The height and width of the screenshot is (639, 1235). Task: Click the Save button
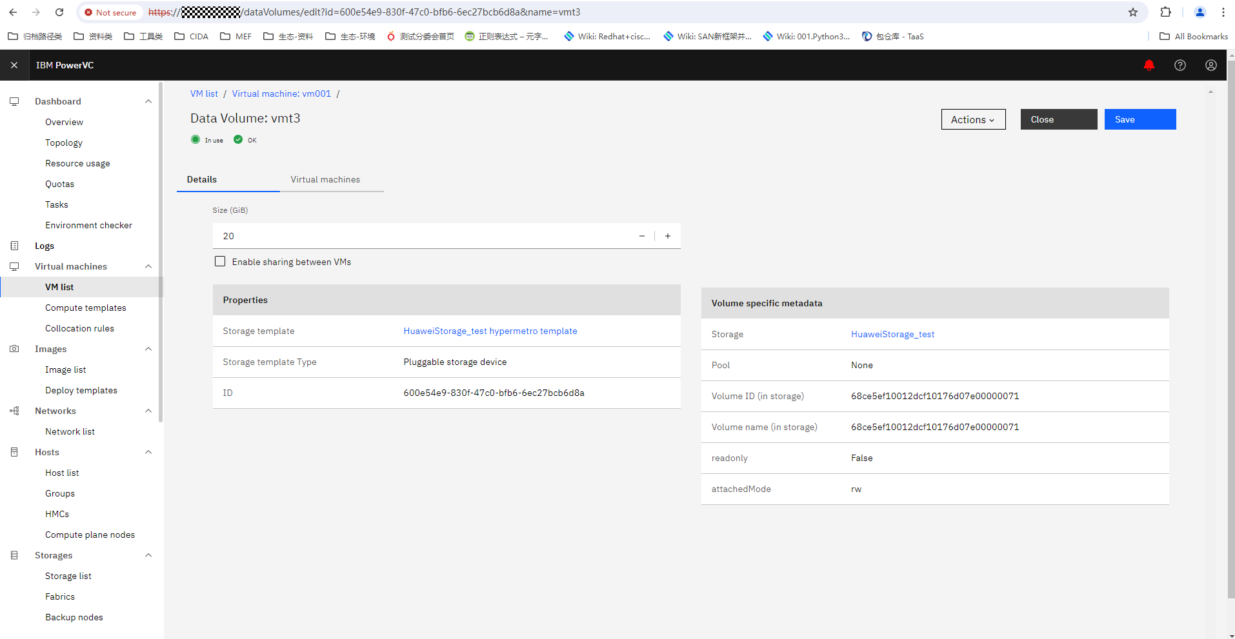(x=1140, y=119)
